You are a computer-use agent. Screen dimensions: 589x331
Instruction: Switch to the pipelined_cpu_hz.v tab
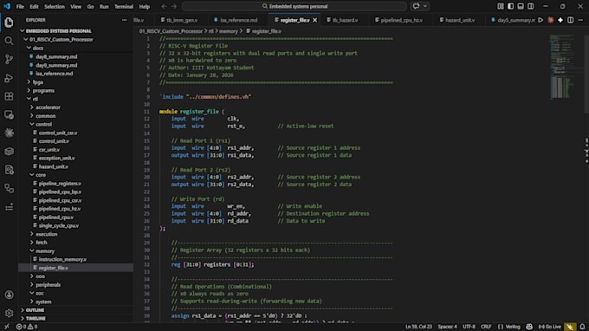click(401, 20)
